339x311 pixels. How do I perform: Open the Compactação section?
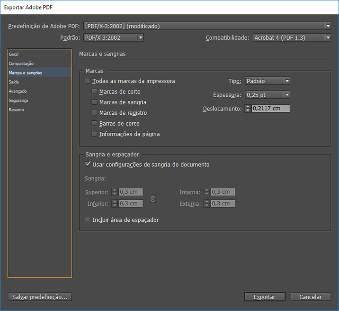(x=21, y=64)
